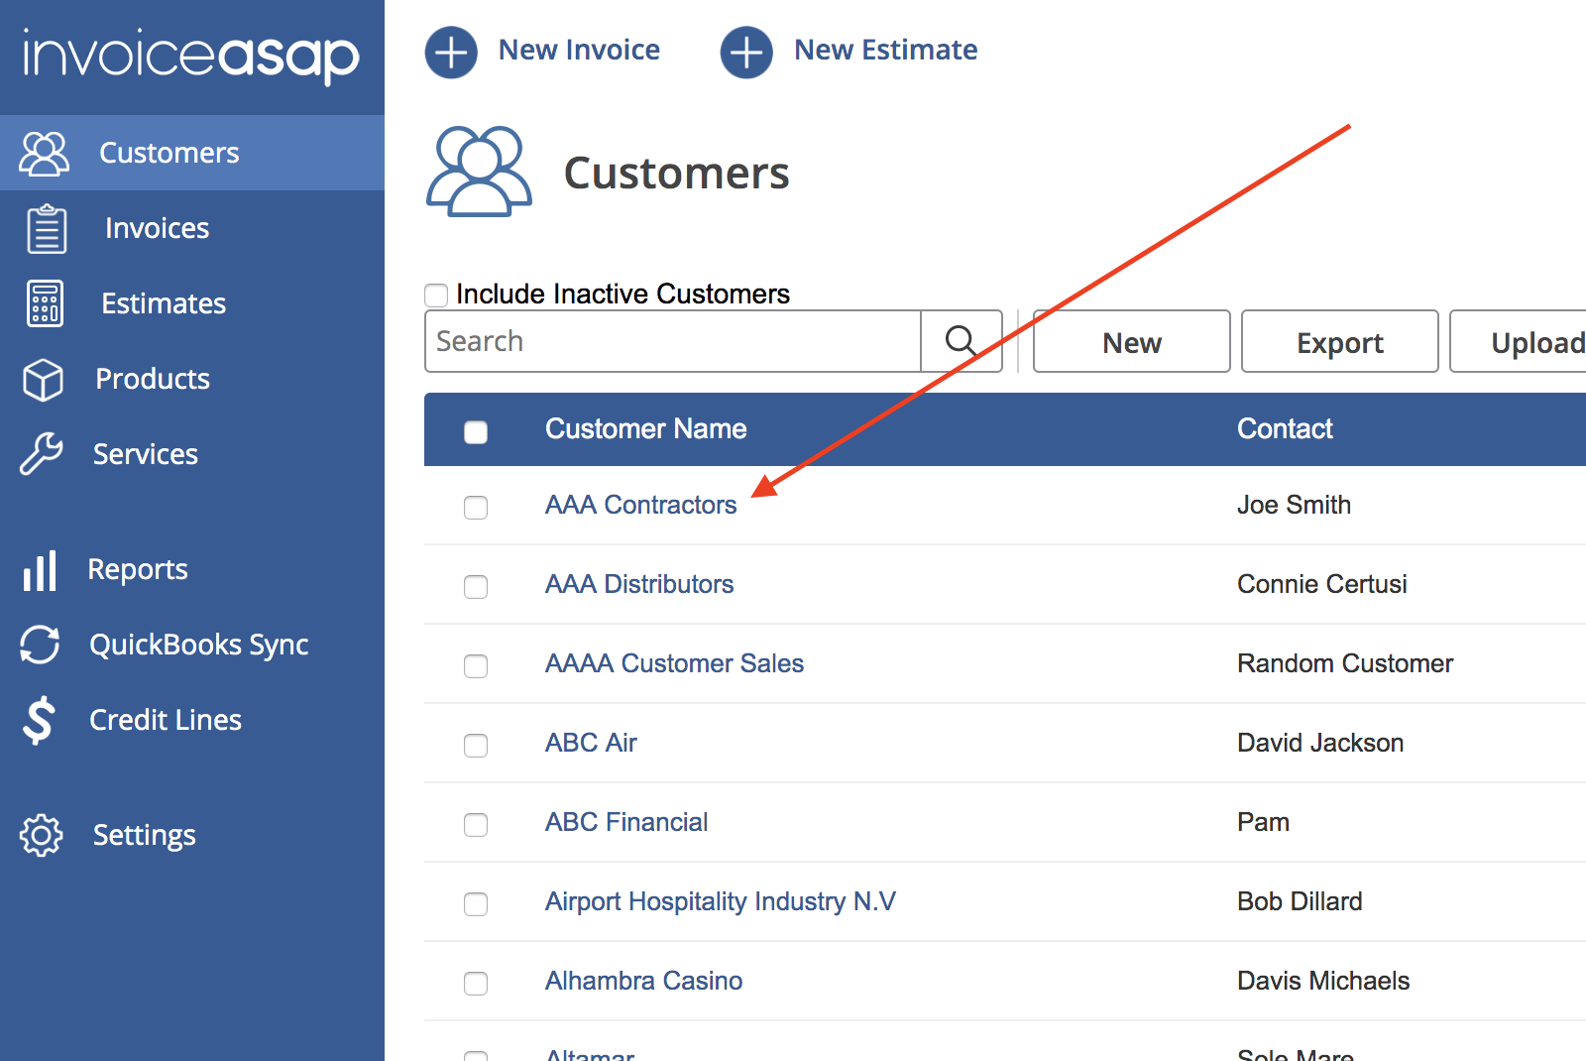Image resolution: width=1586 pixels, height=1061 pixels.
Task: Click the Settings gear icon
Action: [x=41, y=835]
